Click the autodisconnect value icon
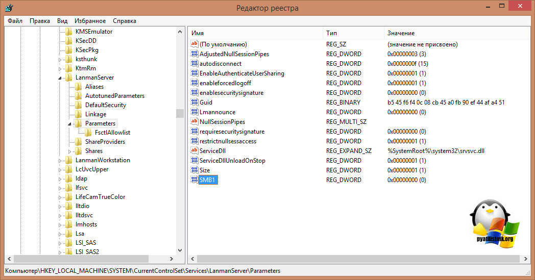The width and height of the screenshot is (535, 280). tap(194, 64)
